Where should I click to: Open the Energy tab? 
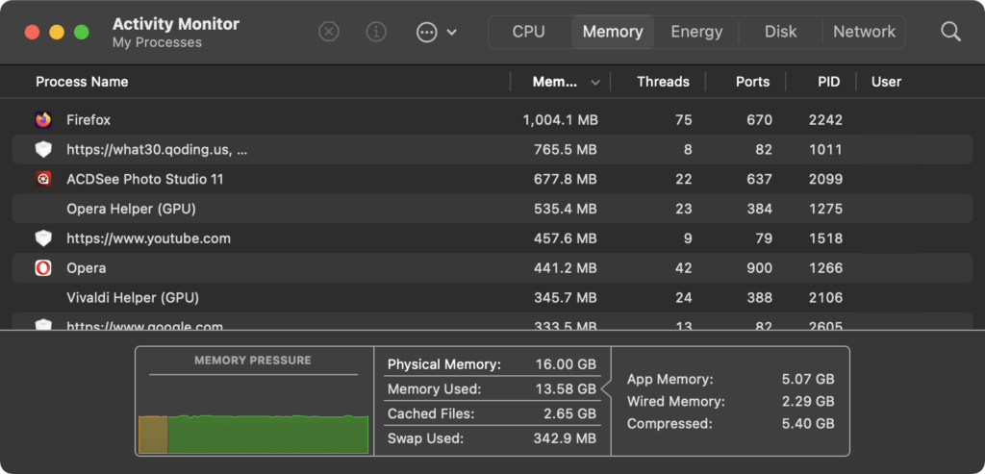click(x=696, y=32)
